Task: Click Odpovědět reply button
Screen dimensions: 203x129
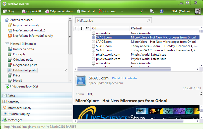Action: pos(31,11)
